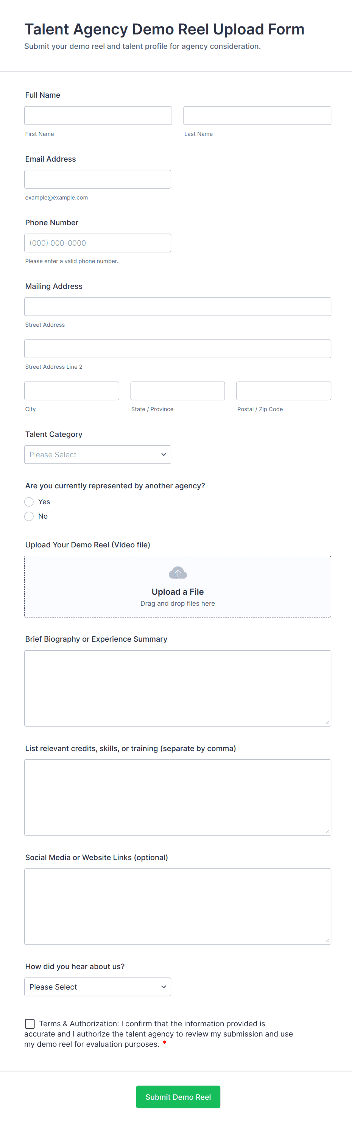Viewport: 352px width, 1127px height.
Task: Focus the Street Address input
Action: (x=178, y=307)
